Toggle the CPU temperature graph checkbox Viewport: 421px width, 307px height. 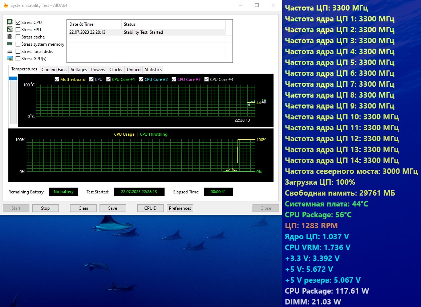91,79
